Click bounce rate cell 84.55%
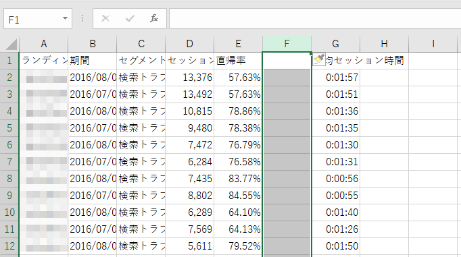 (239, 196)
